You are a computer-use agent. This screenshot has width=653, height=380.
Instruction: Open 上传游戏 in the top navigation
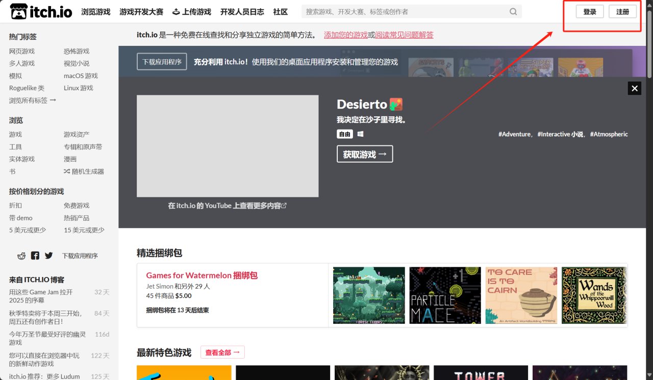point(192,12)
